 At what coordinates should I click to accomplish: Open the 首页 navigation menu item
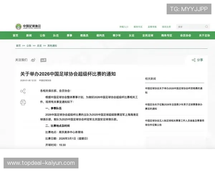15,35
